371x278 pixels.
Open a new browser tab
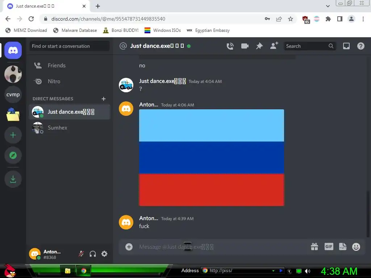pos(98,6)
